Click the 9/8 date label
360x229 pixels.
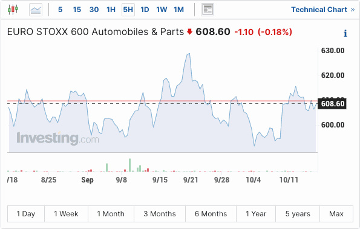pos(121,179)
